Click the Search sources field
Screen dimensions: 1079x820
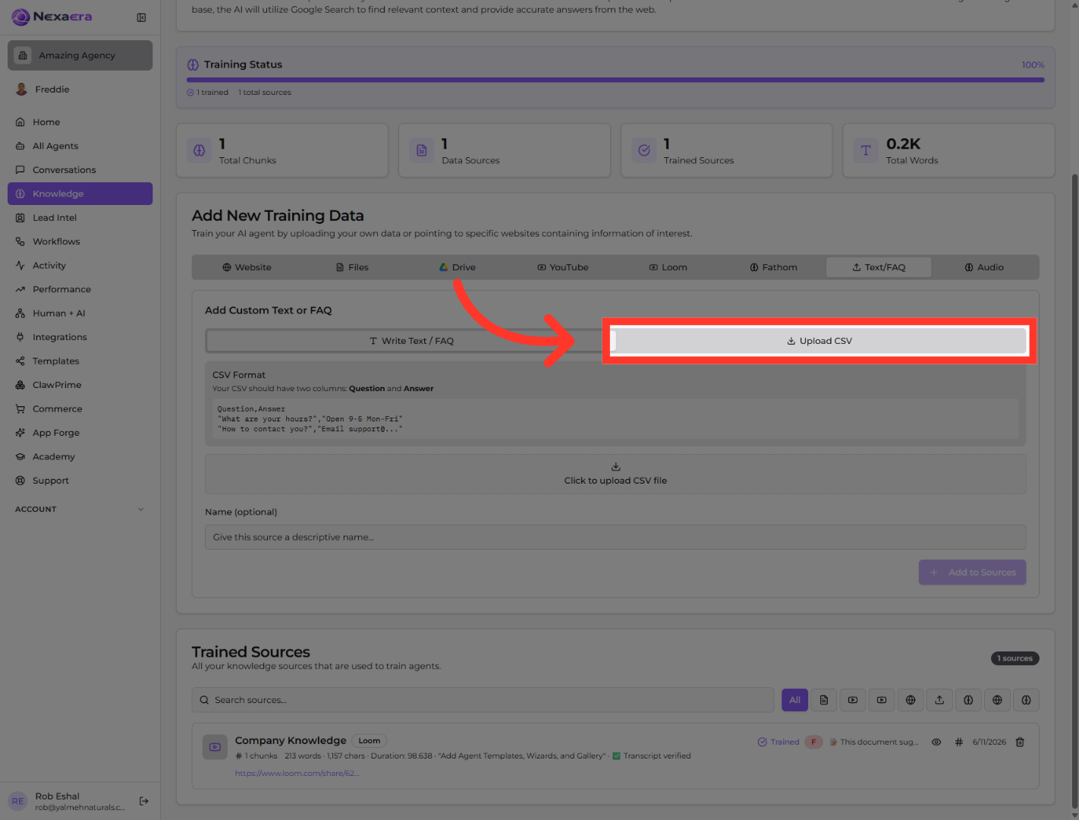[483, 700]
